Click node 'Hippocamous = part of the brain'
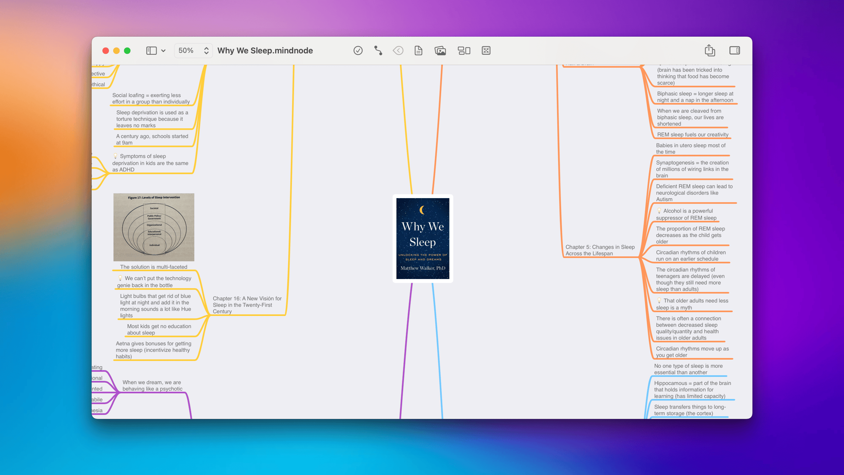844x475 pixels. 692,389
